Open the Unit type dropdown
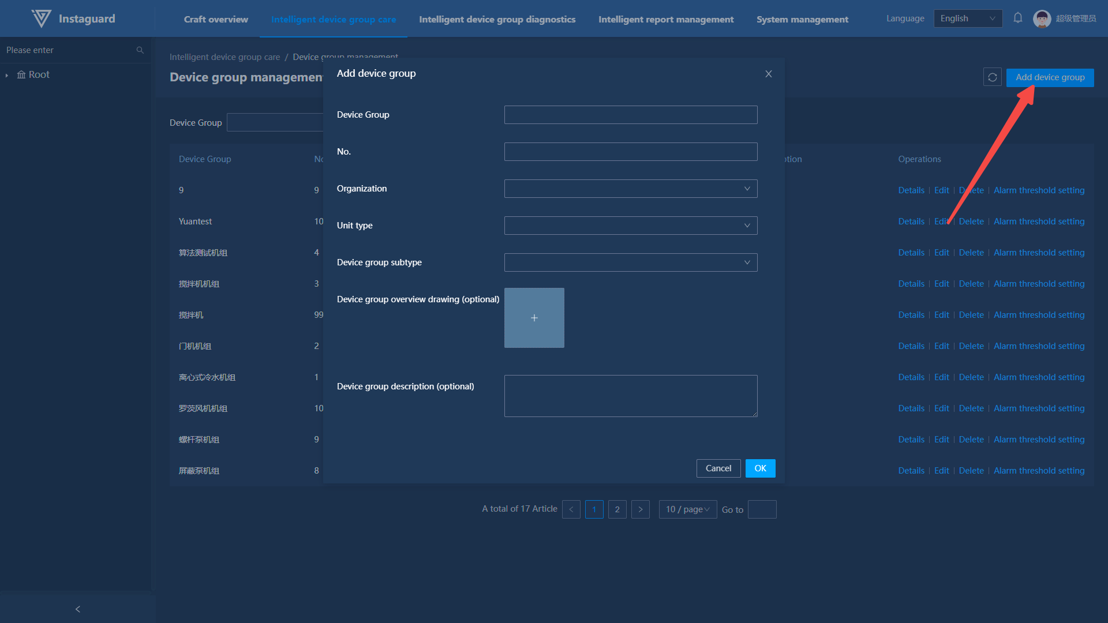The image size is (1108, 623). point(631,226)
